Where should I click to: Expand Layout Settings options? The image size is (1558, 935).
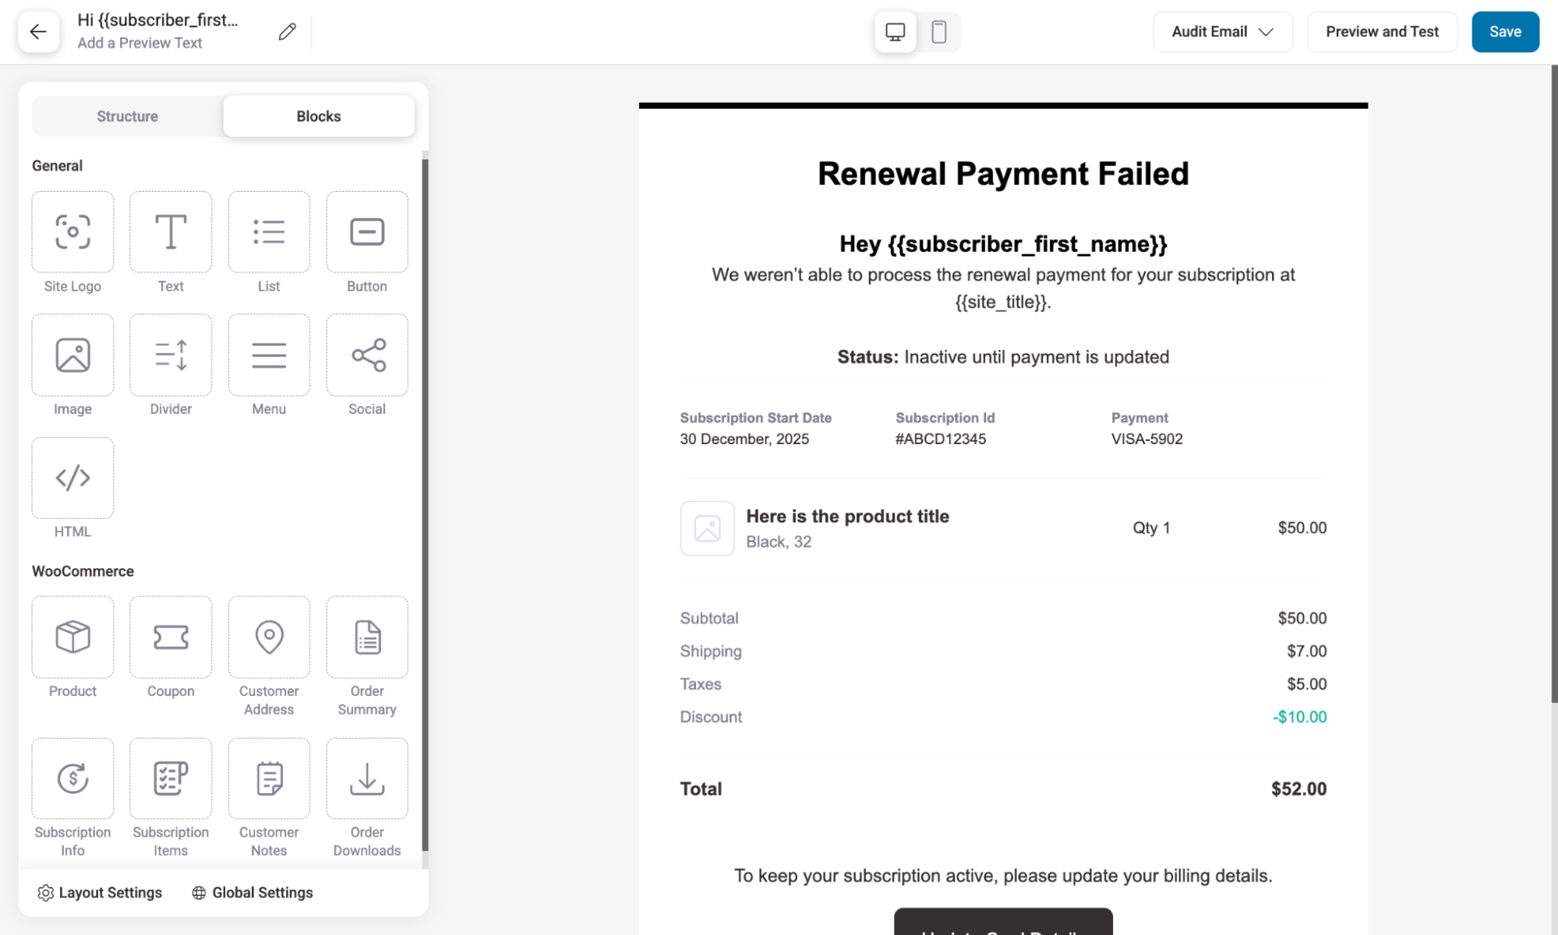point(99,892)
